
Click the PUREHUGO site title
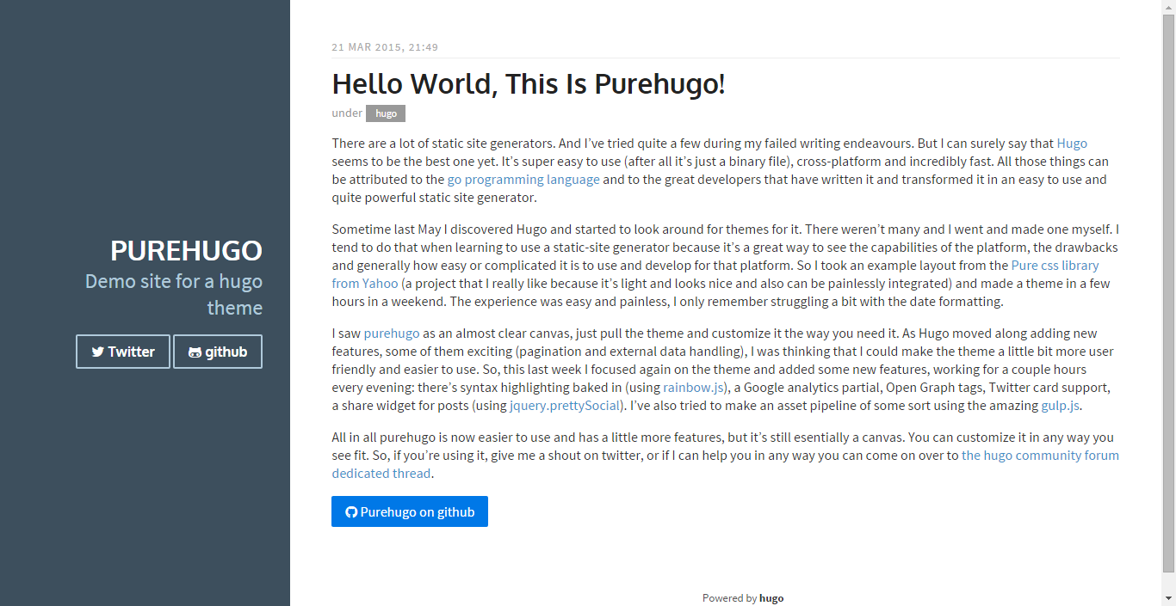(186, 250)
